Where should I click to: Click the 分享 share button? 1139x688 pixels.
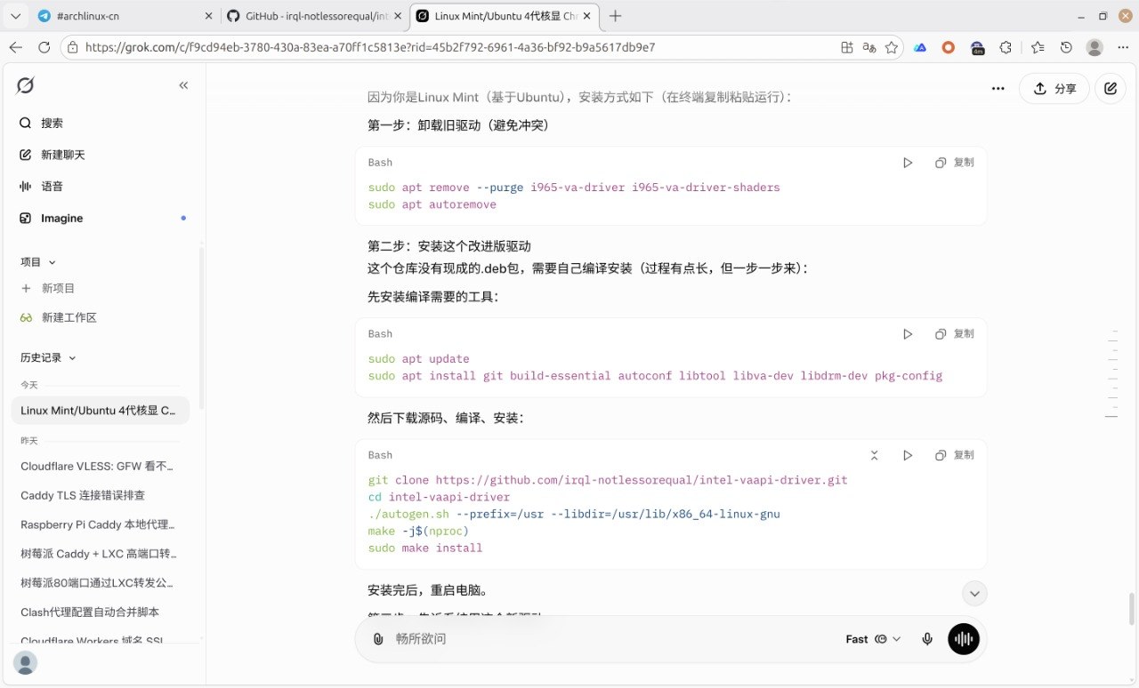tap(1054, 89)
